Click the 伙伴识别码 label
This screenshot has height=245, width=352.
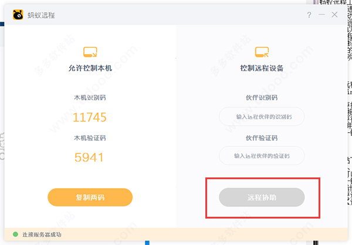pyautogui.click(x=262, y=98)
